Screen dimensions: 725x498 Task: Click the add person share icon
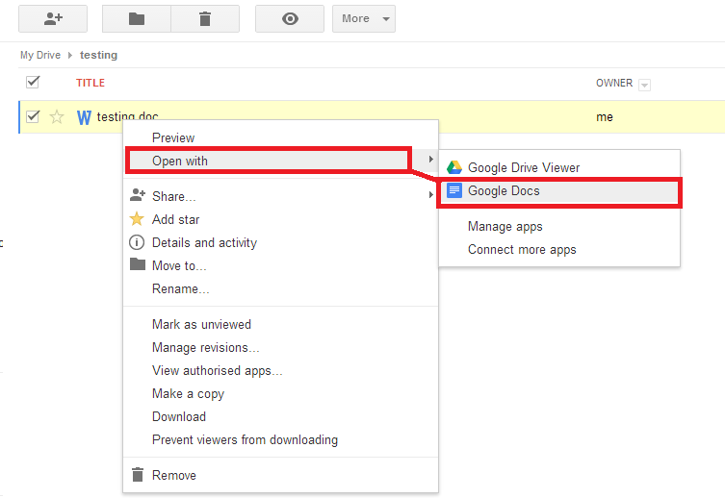pyautogui.click(x=53, y=19)
